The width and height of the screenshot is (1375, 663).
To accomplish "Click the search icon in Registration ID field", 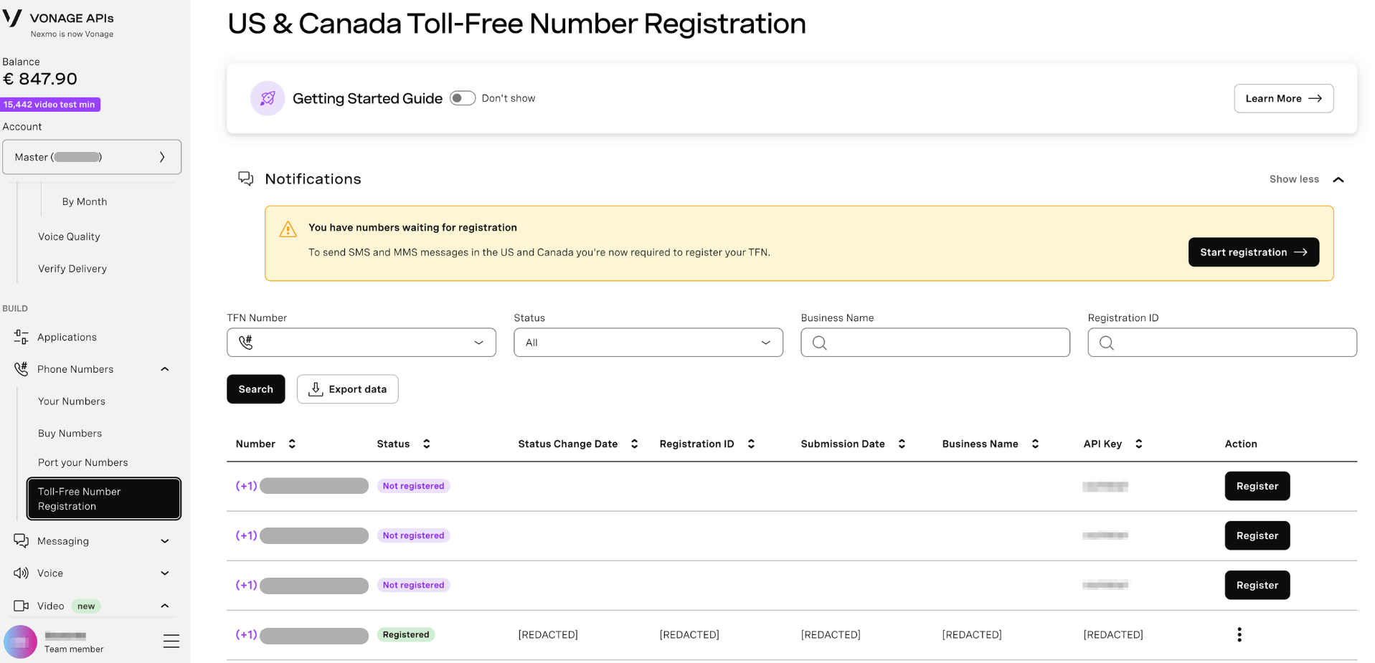I will click(x=1107, y=343).
